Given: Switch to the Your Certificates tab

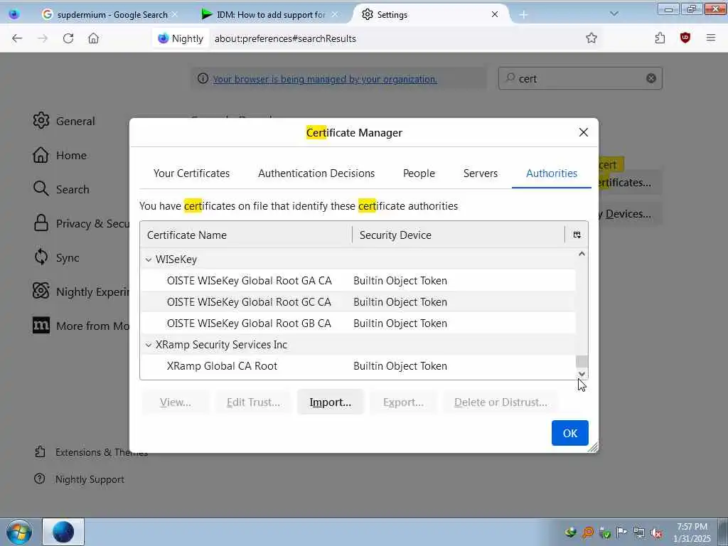Looking at the screenshot, I should (191, 173).
